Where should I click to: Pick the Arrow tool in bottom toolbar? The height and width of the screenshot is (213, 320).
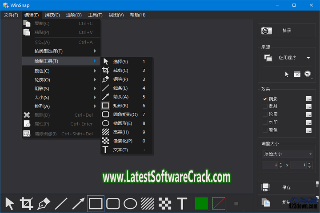point(78,203)
